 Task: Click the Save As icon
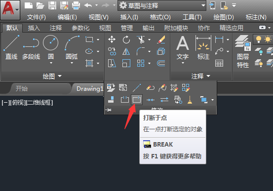64,5
